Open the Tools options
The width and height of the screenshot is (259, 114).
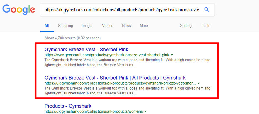(x=206, y=26)
